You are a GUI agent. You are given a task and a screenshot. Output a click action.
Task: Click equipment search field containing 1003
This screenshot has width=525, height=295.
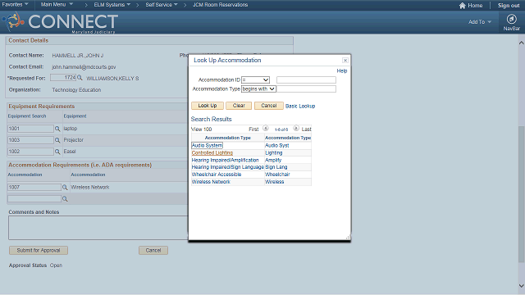(30, 140)
